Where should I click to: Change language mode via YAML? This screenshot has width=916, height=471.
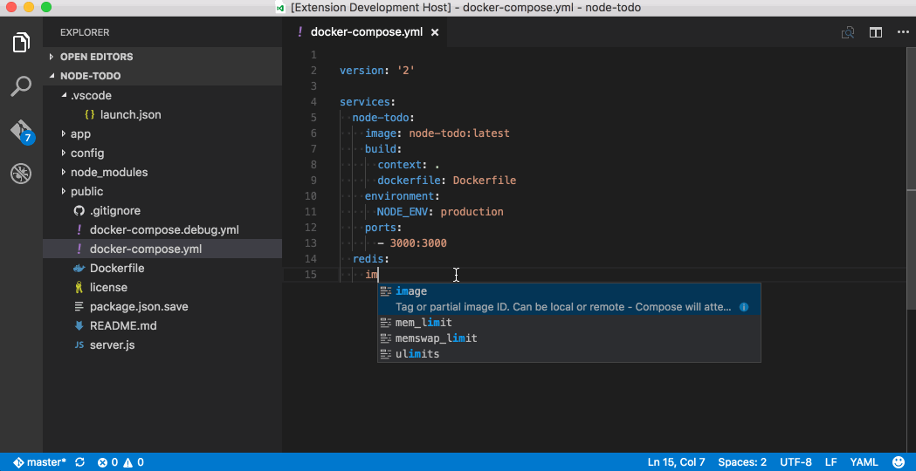point(864,462)
